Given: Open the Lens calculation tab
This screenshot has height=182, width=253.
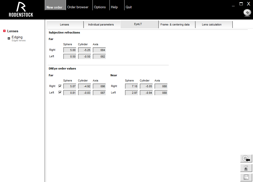Looking at the screenshot, I should (x=211, y=24).
